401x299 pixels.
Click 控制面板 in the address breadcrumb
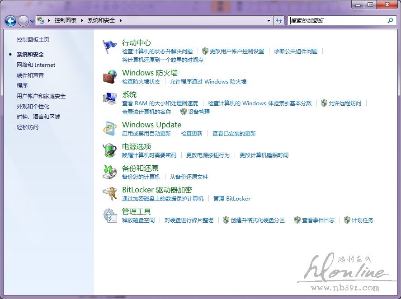tap(66, 20)
